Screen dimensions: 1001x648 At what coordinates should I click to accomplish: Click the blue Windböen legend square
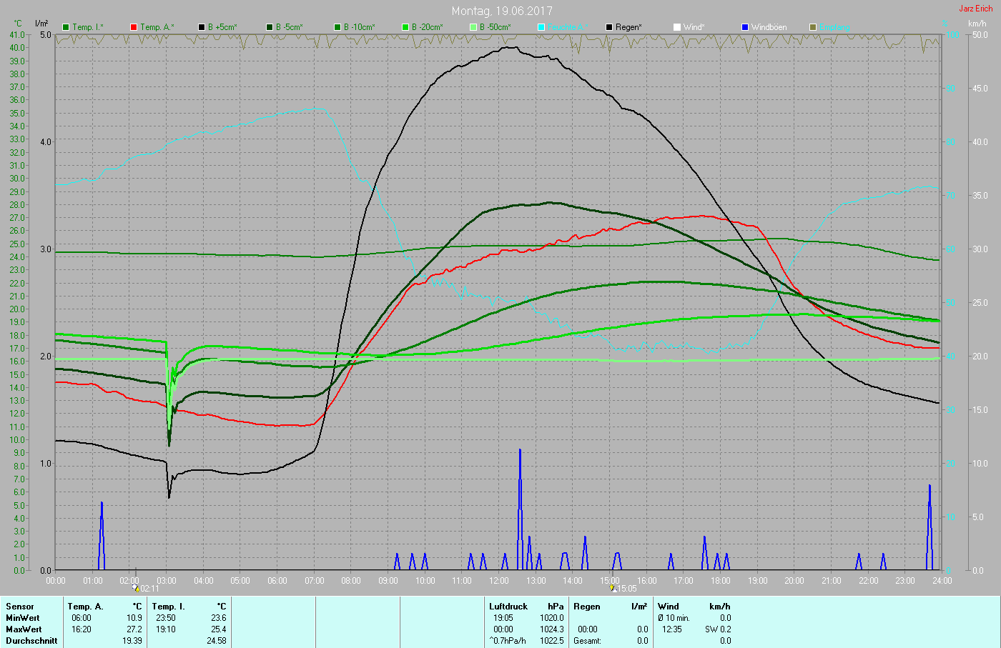point(745,27)
